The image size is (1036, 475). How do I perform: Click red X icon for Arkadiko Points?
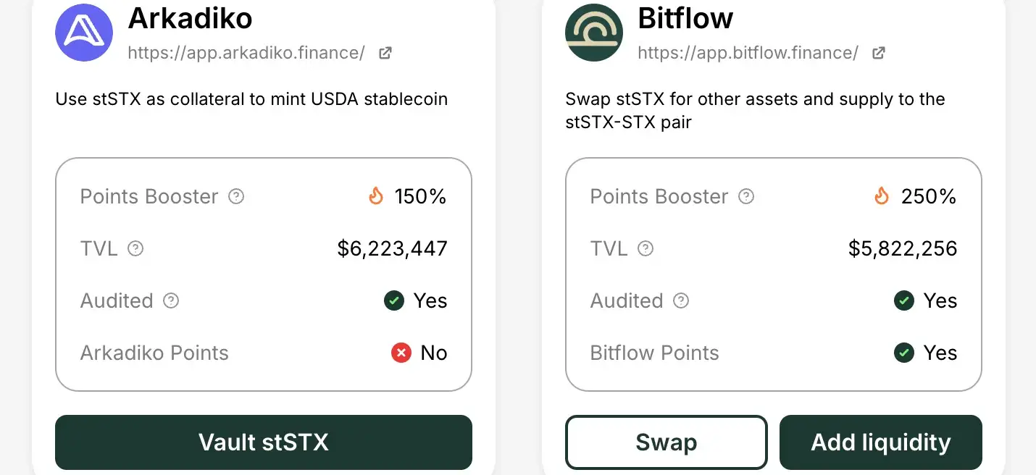401,353
